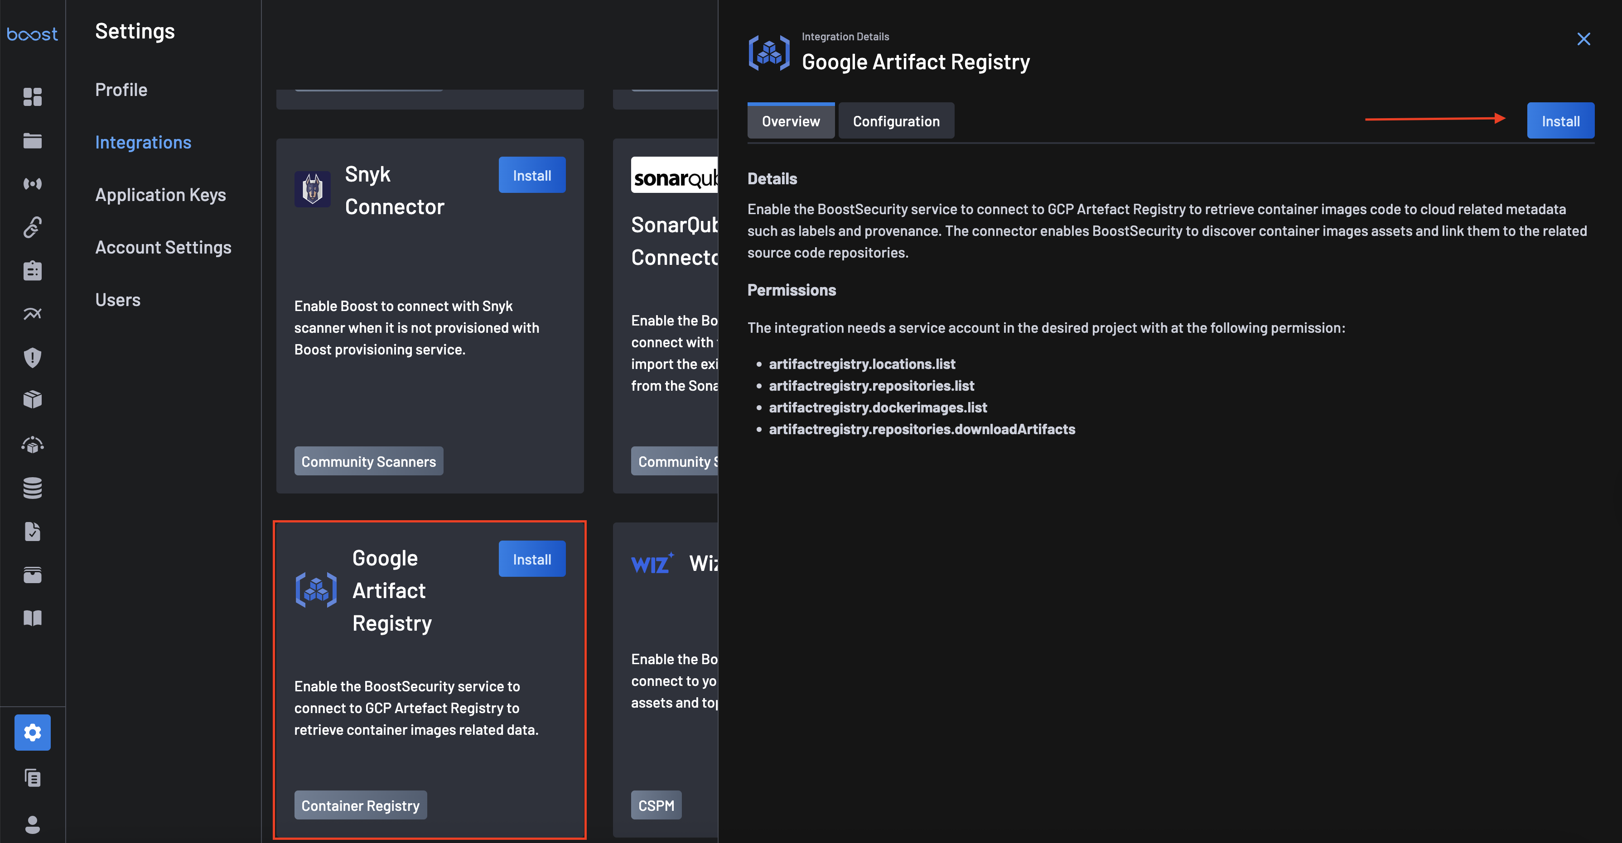Go to Account Settings
Image resolution: width=1622 pixels, height=843 pixels.
[x=163, y=247]
